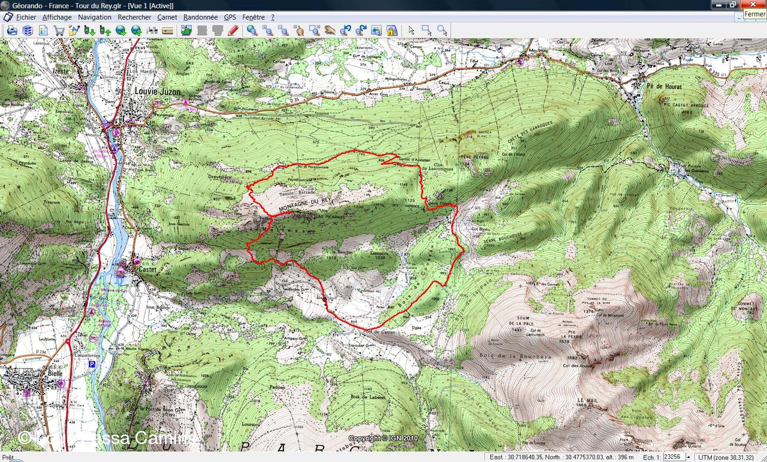
Task: Click the padlock lock-map icon
Action: click(x=392, y=30)
